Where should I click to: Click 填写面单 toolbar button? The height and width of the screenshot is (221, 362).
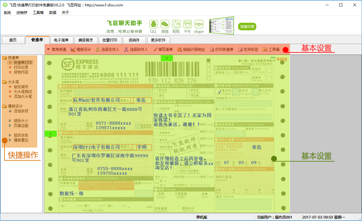(x=163, y=49)
